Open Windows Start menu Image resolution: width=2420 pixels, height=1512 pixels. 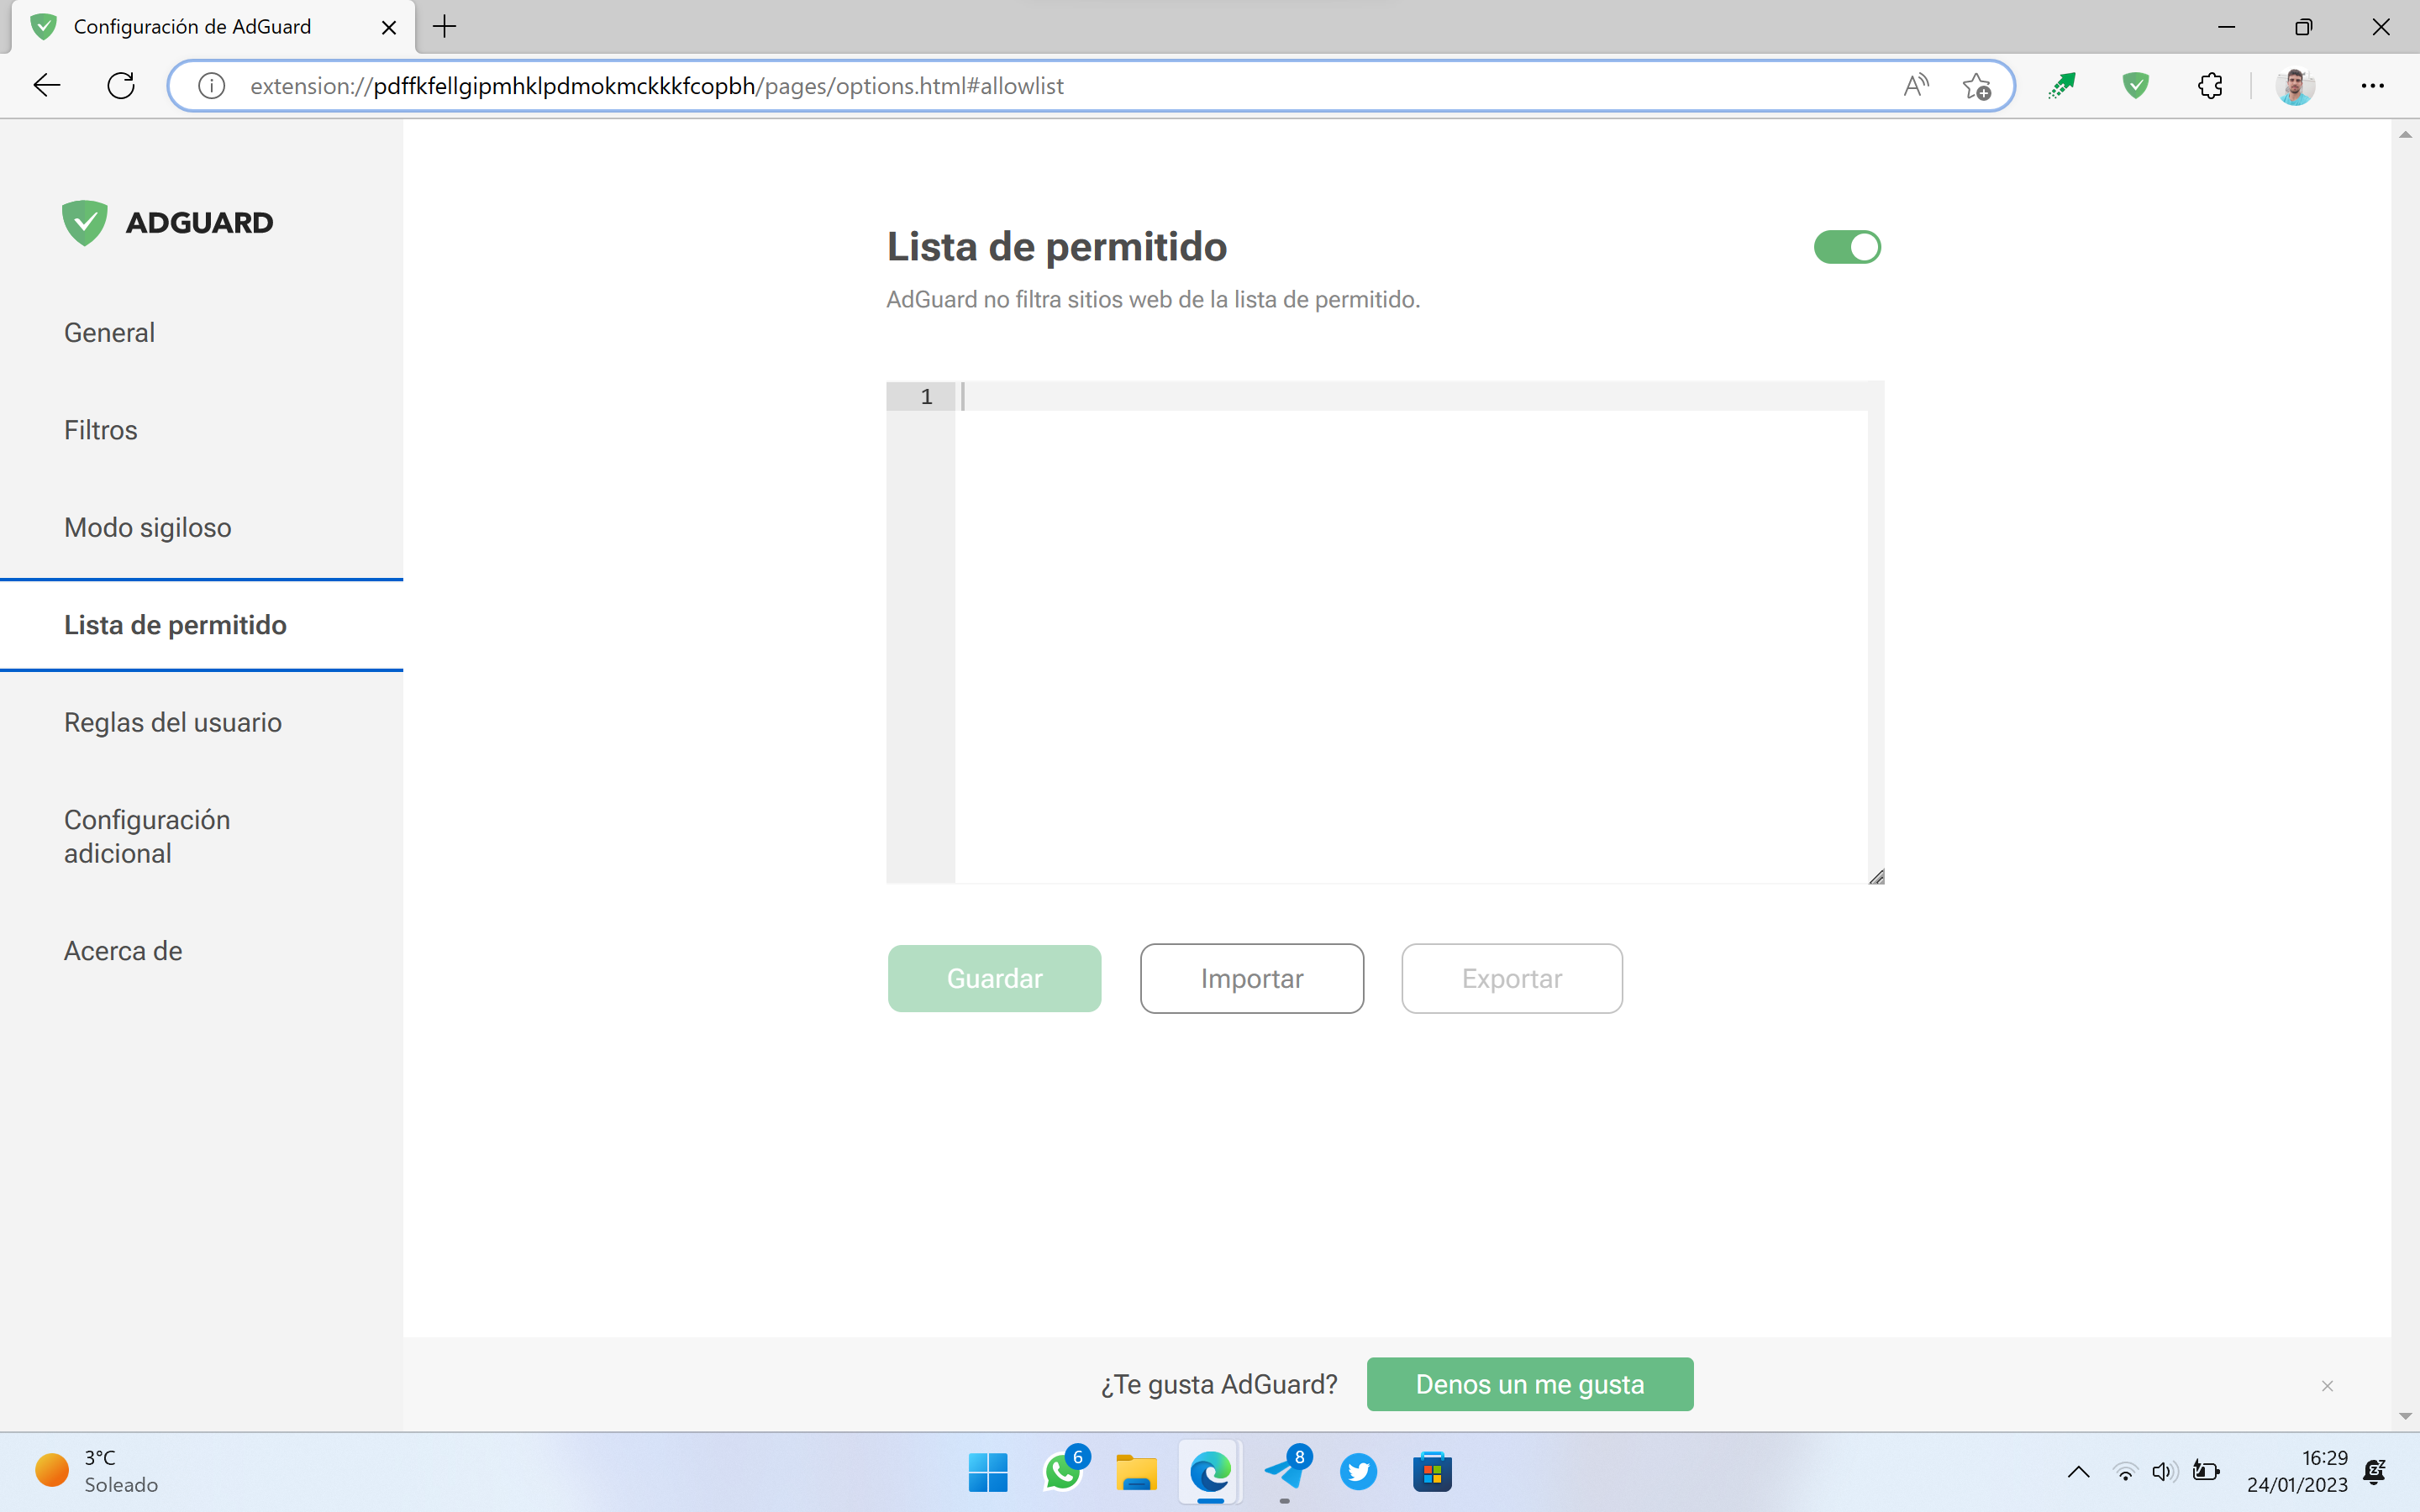(988, 1472)
